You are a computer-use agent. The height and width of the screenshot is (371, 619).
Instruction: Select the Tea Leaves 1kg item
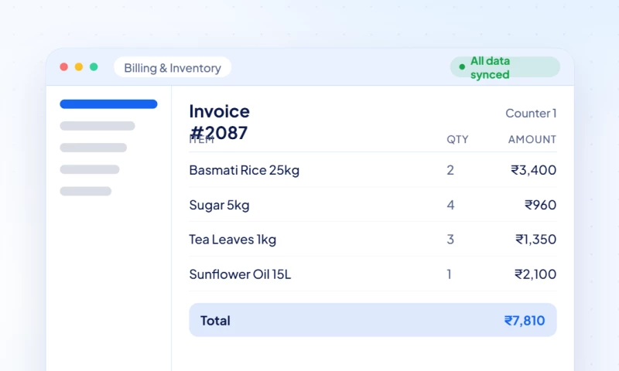(233, 240)
